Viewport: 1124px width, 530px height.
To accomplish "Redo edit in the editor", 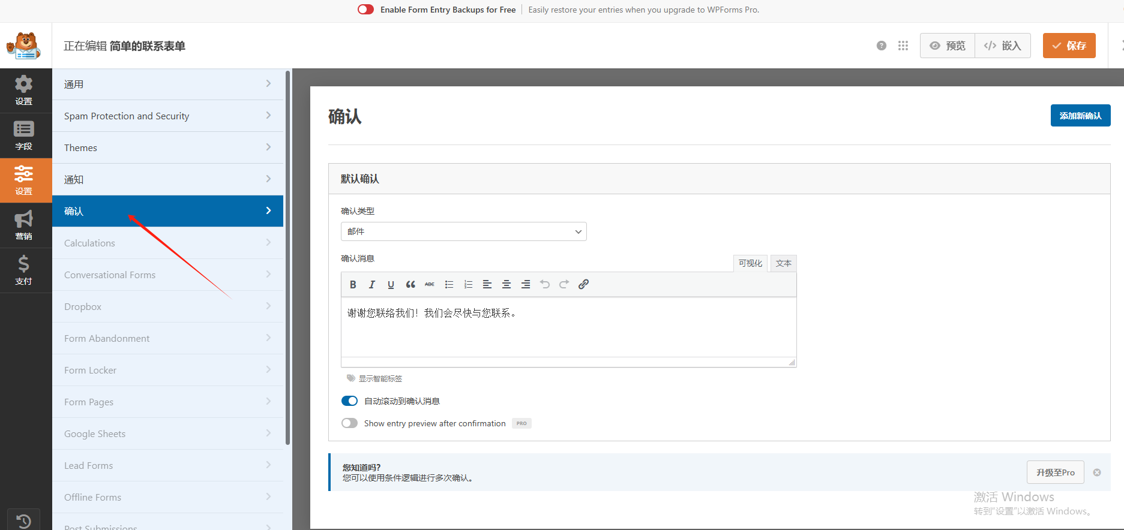I will tap(564, 285).
